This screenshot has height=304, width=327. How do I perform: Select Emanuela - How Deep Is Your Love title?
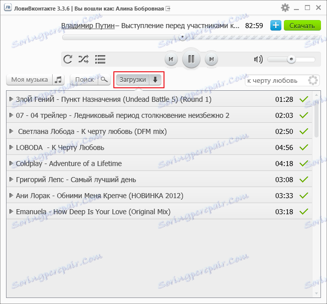pyautogui.click(x=93, y=212)
